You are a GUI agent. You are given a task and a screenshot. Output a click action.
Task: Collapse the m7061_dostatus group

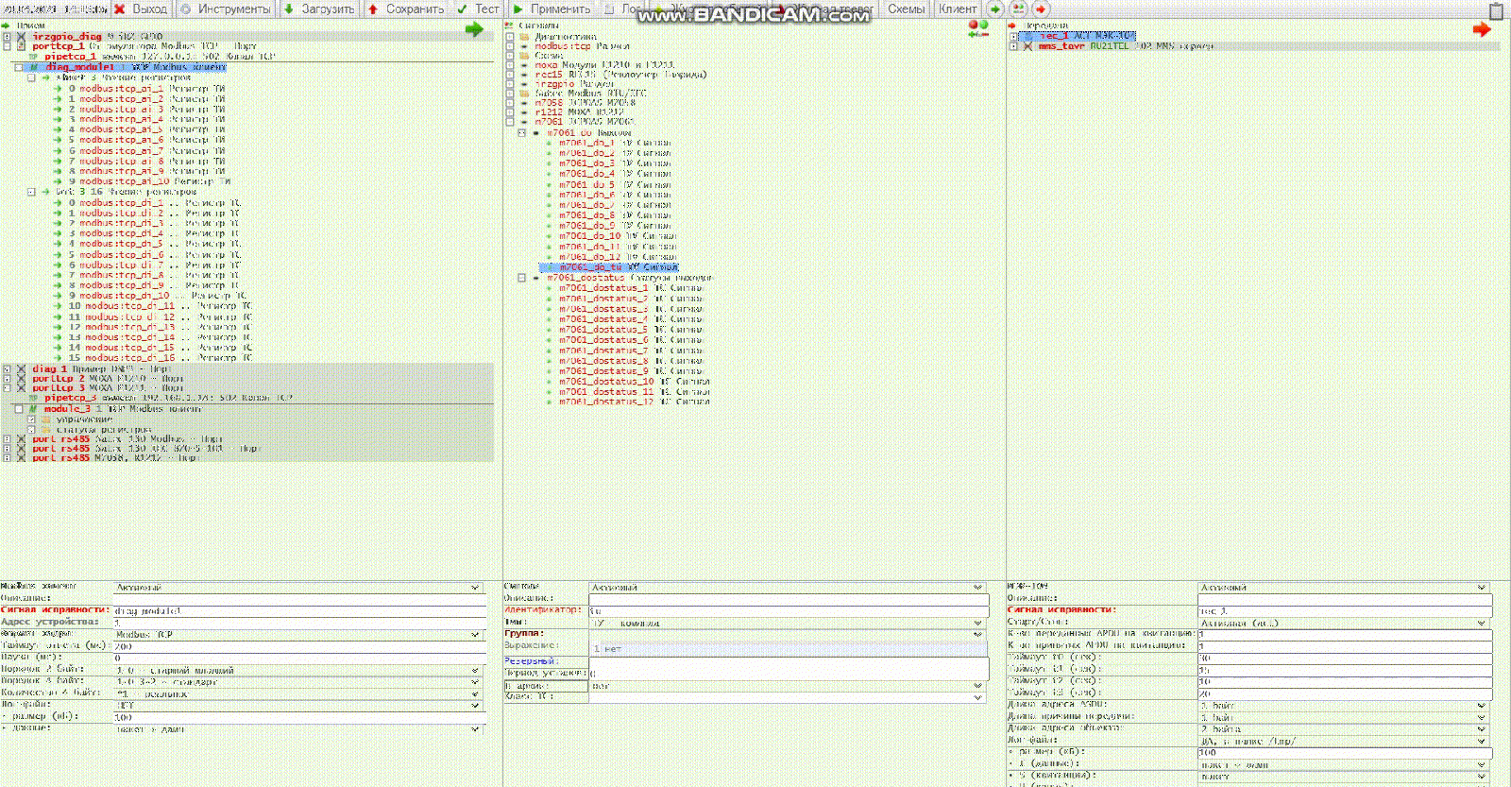tap(521, 278)
